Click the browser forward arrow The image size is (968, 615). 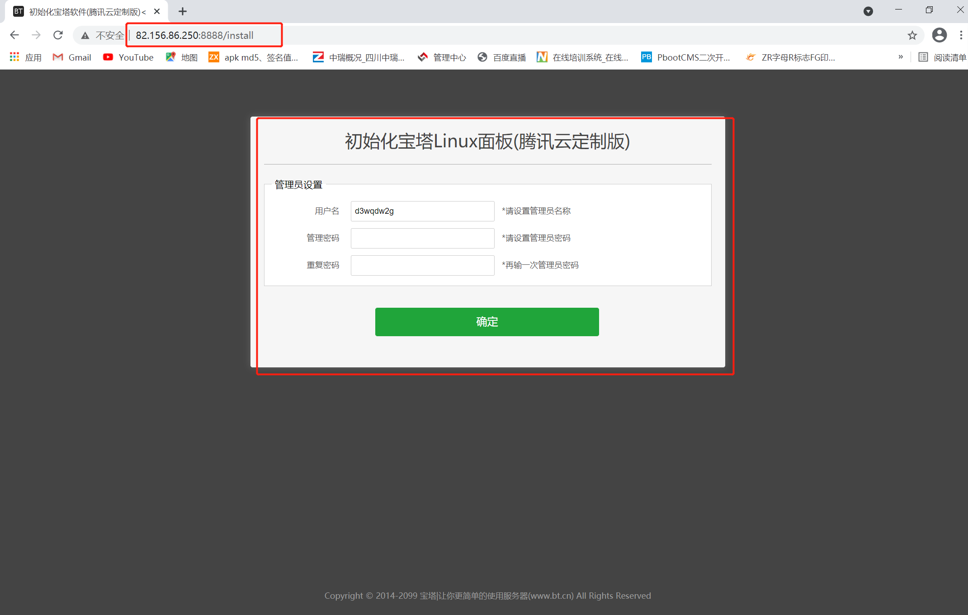(x=36, y=35)
